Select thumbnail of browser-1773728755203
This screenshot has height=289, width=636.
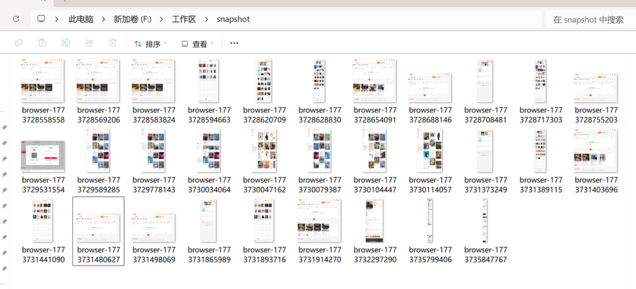pos(596,88)
